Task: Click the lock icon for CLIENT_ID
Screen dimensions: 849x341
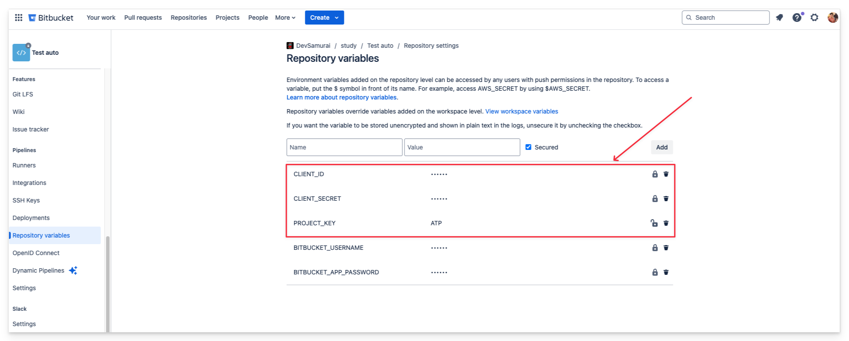Action: coord(655,174)
